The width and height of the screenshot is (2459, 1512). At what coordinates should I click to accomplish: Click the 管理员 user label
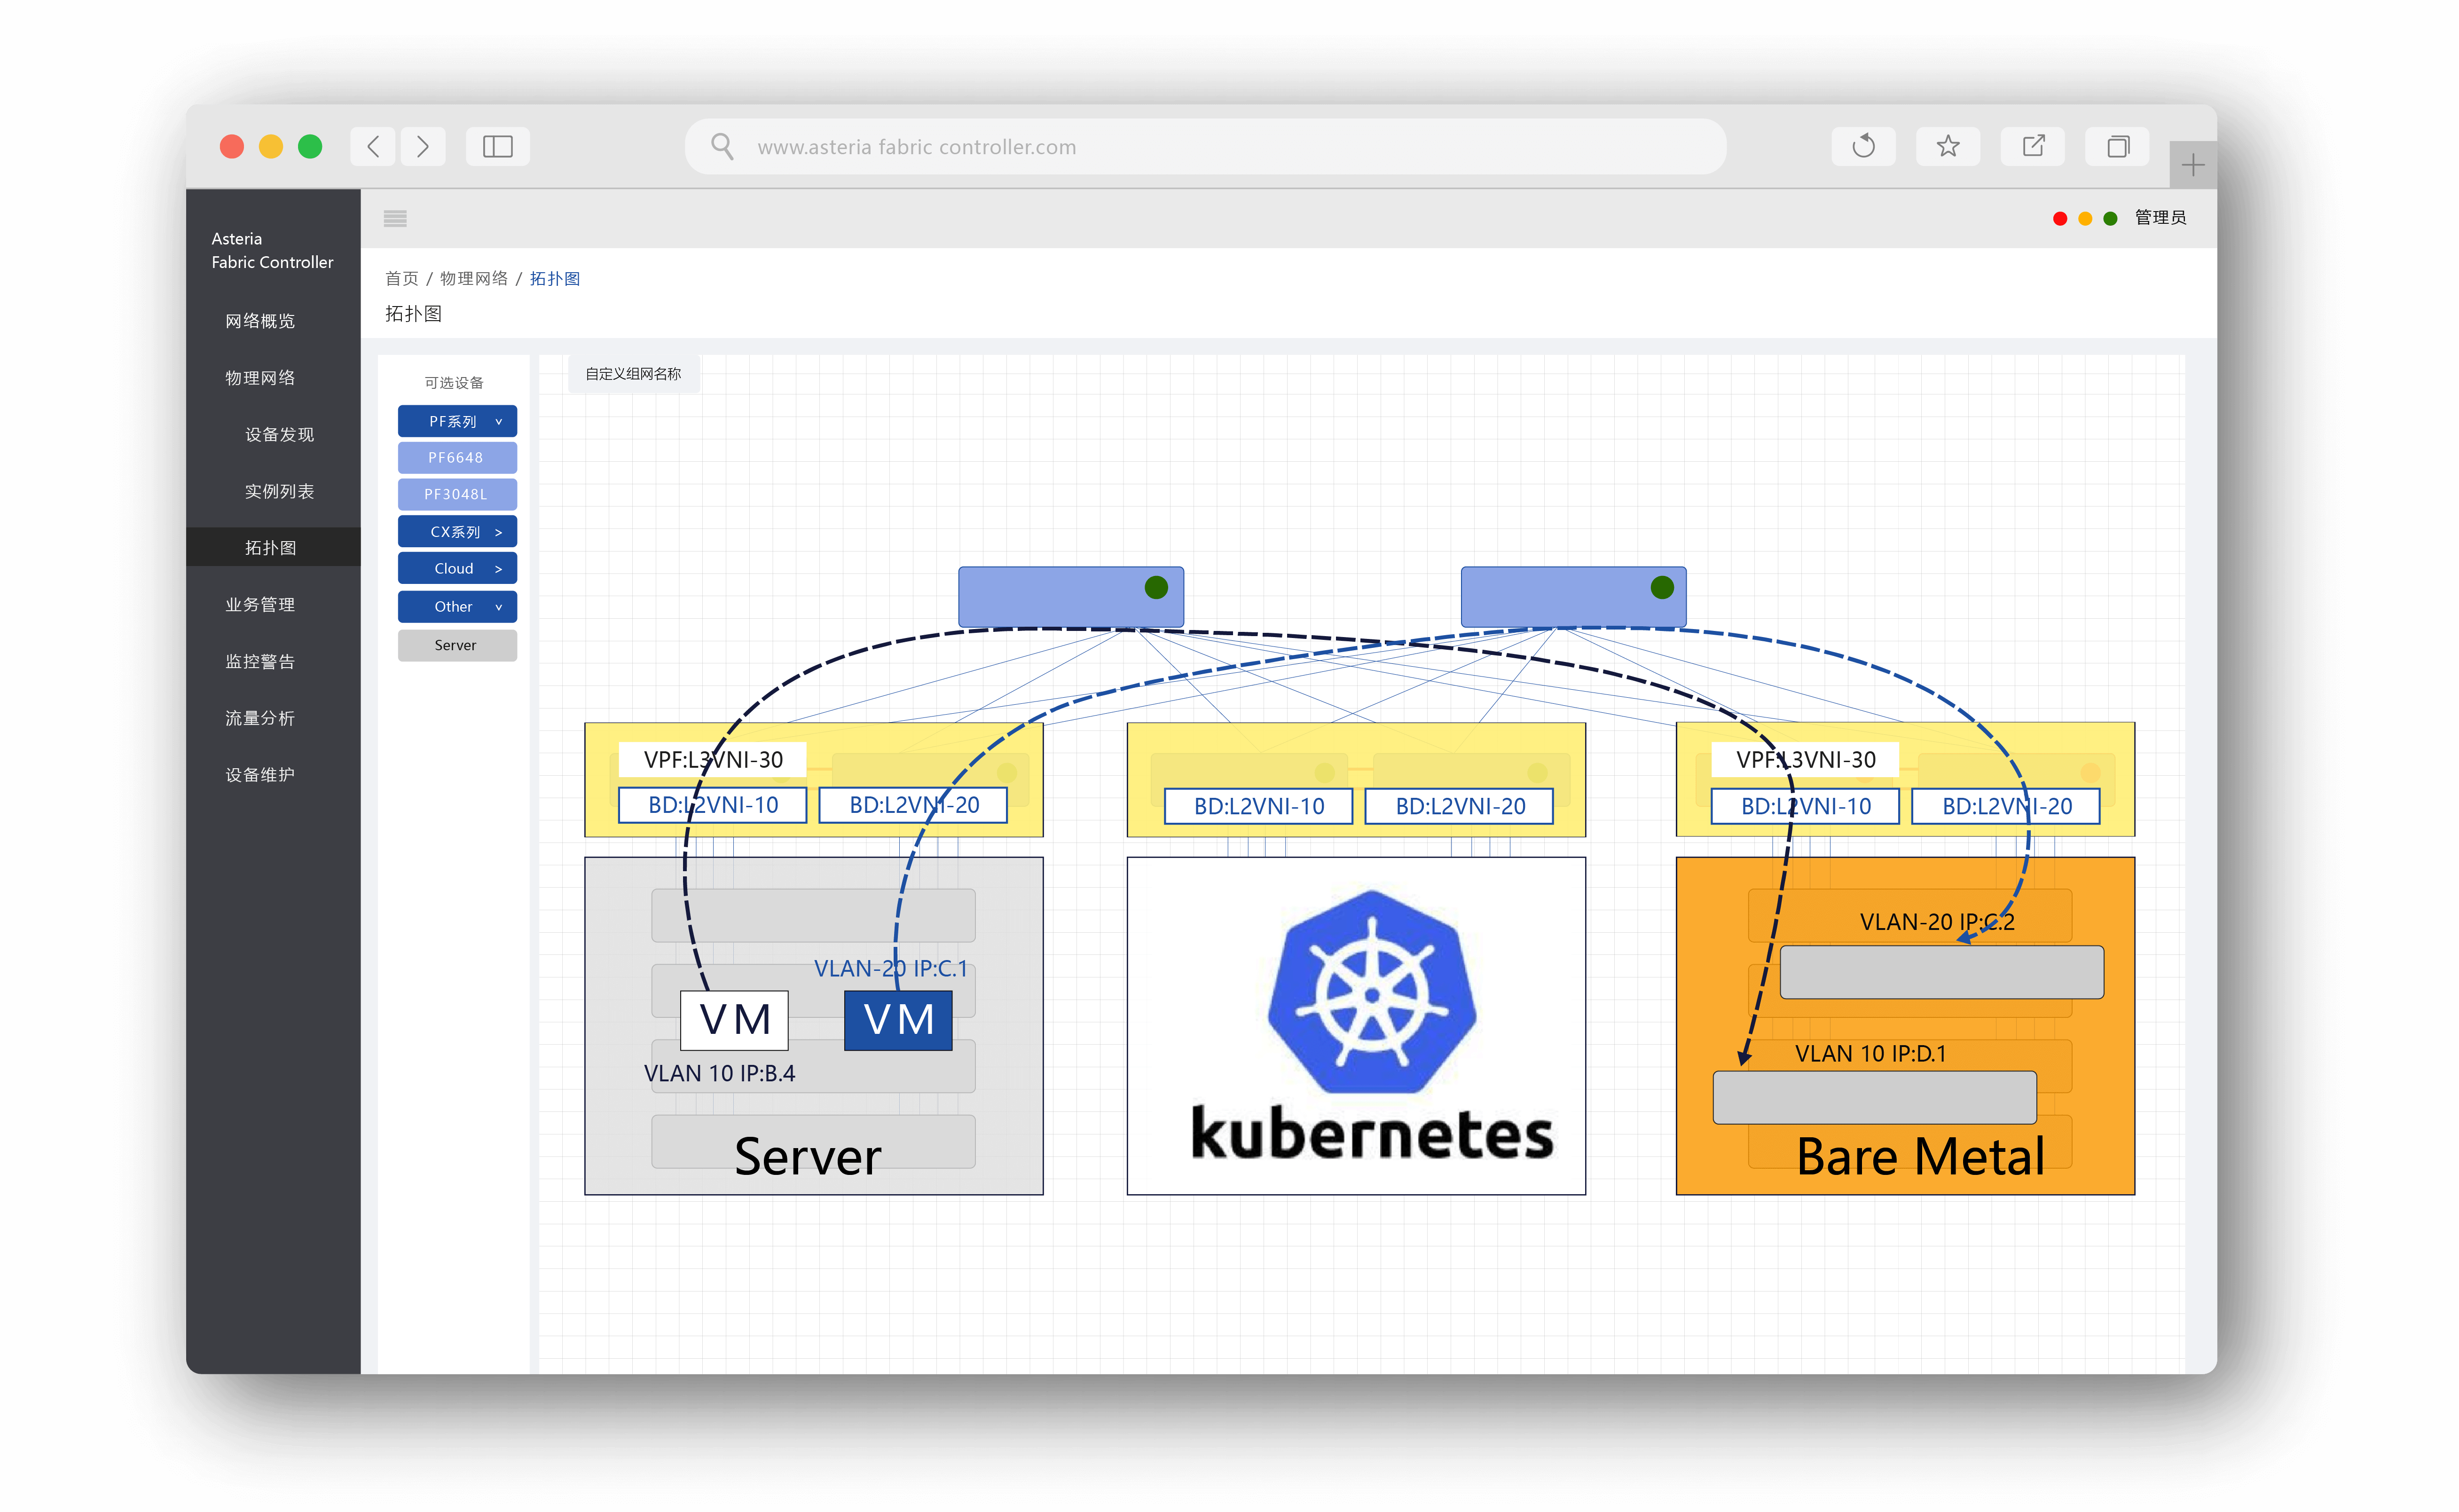[x=2160, y=218]
